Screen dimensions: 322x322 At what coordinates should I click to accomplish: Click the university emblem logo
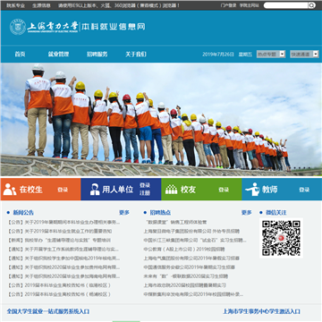pos(18,27)
